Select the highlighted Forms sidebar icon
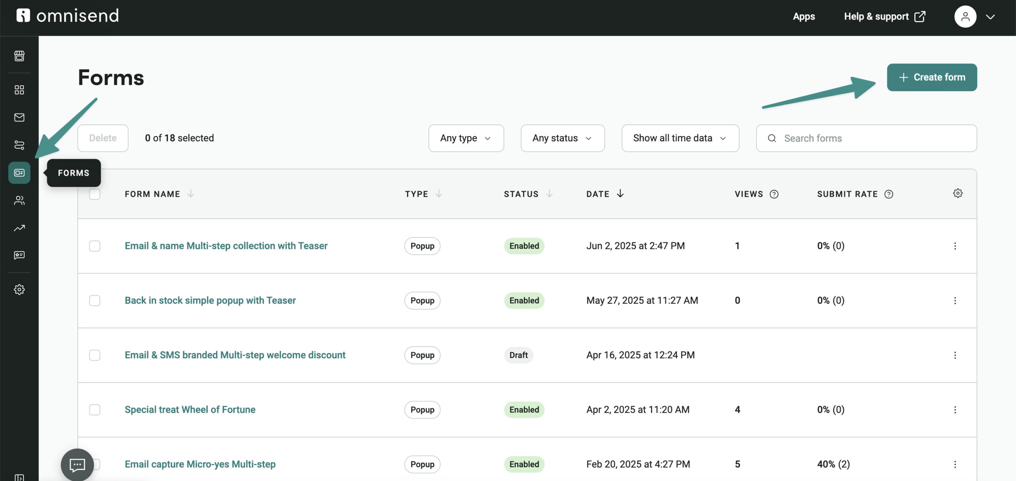 pos(19,173)
